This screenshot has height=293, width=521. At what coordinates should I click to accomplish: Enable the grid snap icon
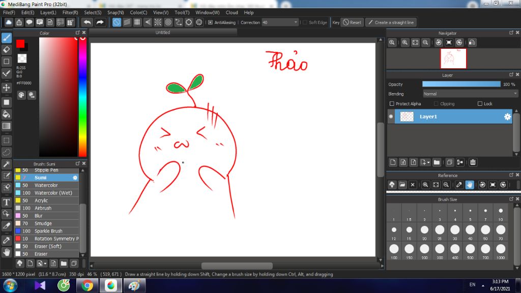[x=137, y=22]
